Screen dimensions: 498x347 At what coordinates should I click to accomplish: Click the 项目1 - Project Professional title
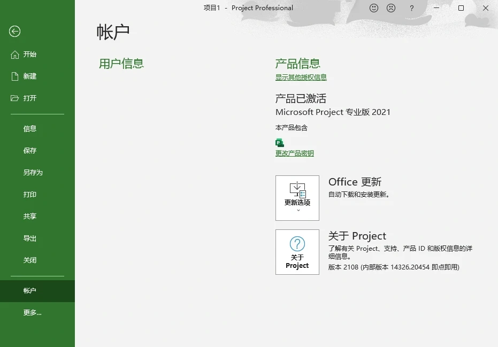point(248,8)
